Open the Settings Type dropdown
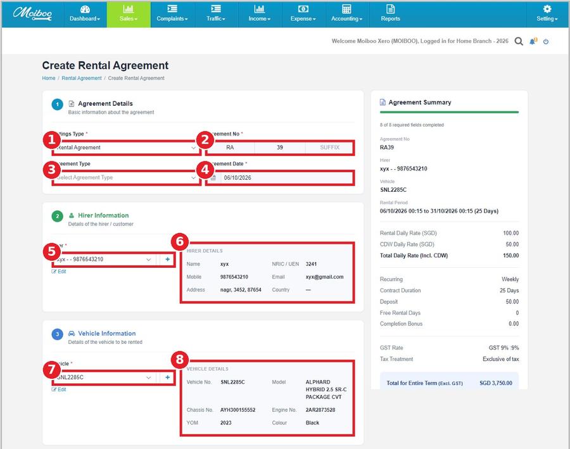 pos(126,148)
